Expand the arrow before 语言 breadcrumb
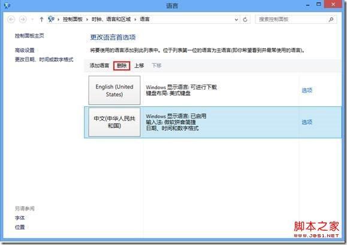 (135, 20)
